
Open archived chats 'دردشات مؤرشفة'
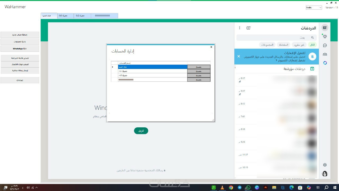[x=294, y=69]
